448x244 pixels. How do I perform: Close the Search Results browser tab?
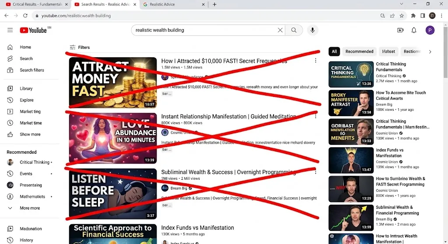point(135,4)
